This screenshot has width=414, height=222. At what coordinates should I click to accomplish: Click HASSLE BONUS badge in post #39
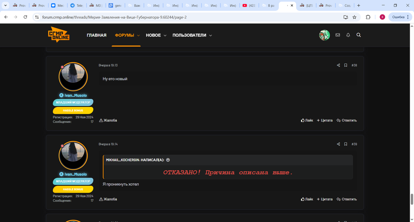(x=73, y=189)
